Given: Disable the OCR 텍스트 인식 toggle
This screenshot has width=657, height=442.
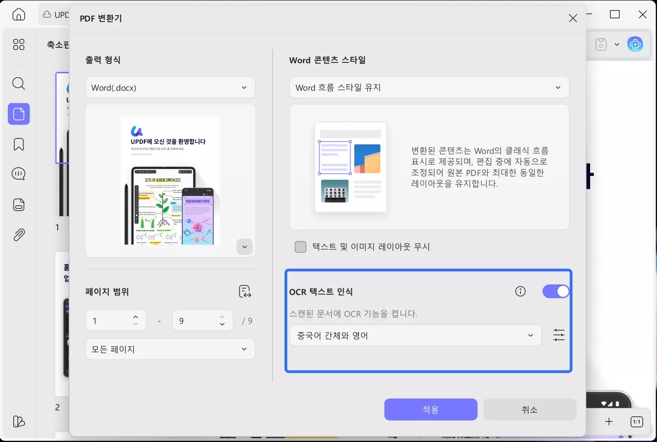Looking at the screenshot, I should (556, 291).
